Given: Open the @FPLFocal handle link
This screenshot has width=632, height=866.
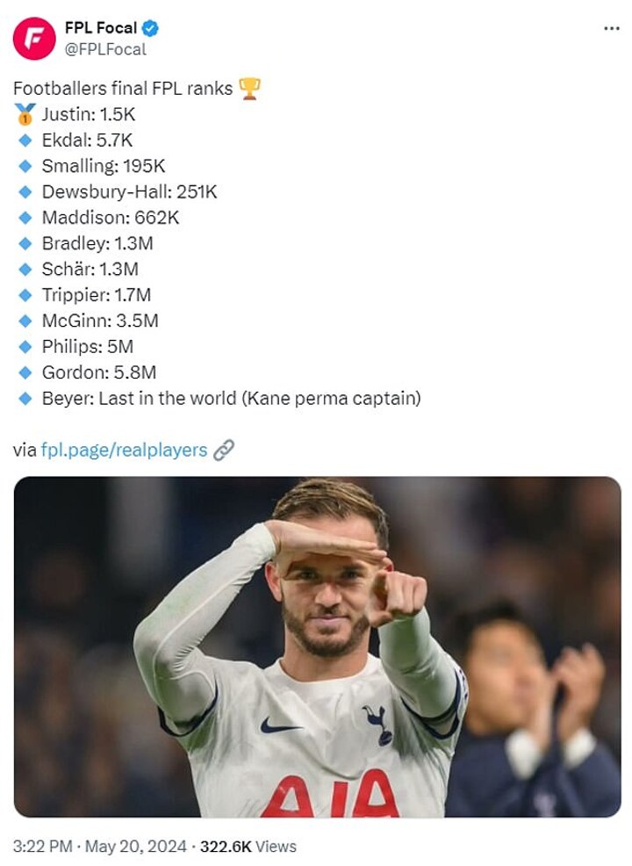Looking at the screenshot, I should 105,49.
